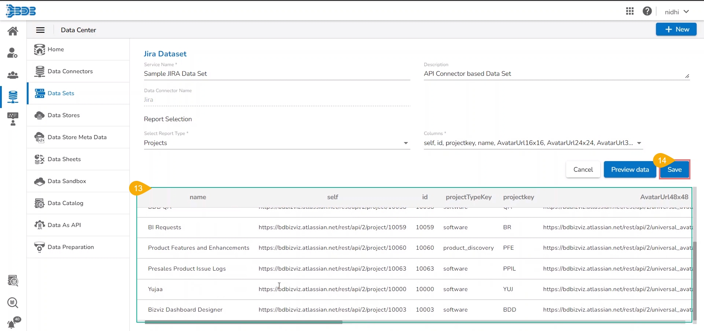Click the apps grid icon
This screenshot has height=331, width=704.
point(630,11)
